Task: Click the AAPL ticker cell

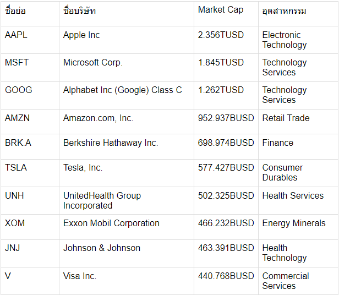Action: point(16,35)
